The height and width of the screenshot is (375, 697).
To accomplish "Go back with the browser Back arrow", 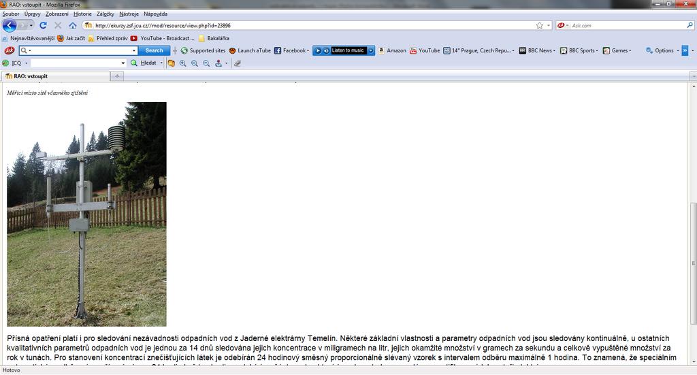I will (10, 25).
